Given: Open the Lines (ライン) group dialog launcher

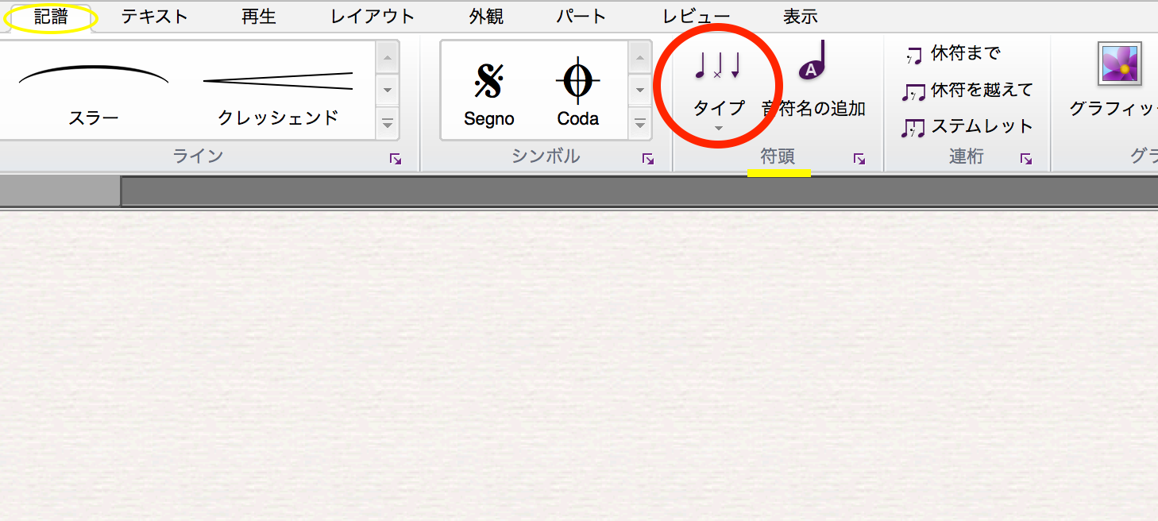Looking at the screenshot, I should click(396, 159).
